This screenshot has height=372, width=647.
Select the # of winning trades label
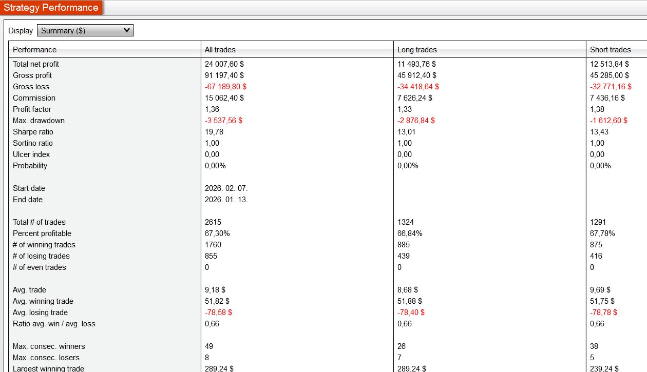point(44,245)
